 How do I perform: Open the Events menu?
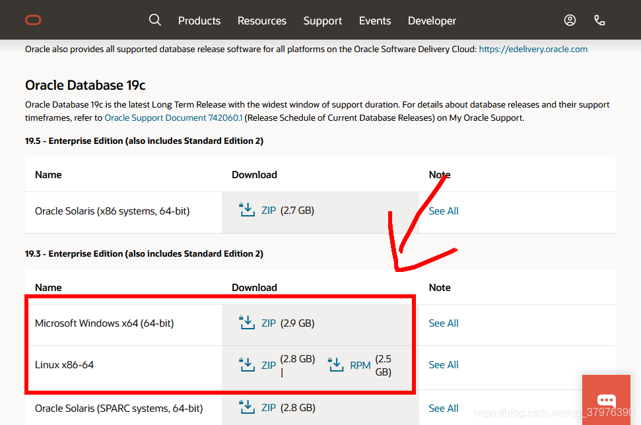tap(375, 21)
